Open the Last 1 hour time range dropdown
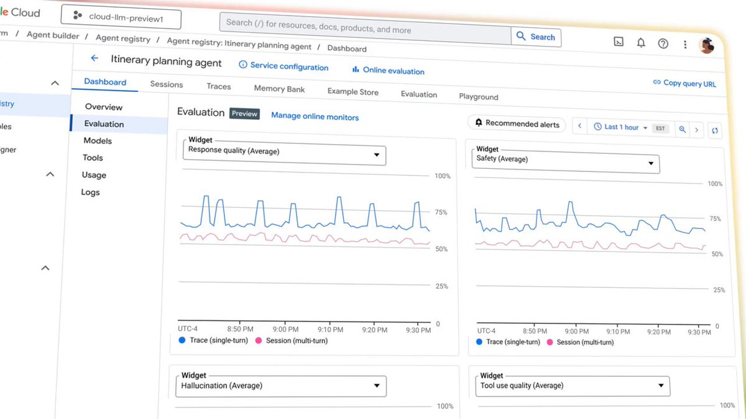The width and height of the screenshot is (746, 419). point(620,127)
